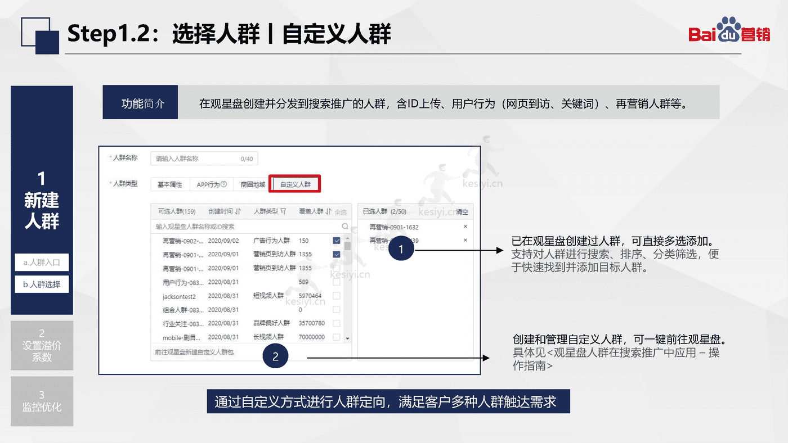Click the 长视频人群 type cell

[x=268, y=337]
